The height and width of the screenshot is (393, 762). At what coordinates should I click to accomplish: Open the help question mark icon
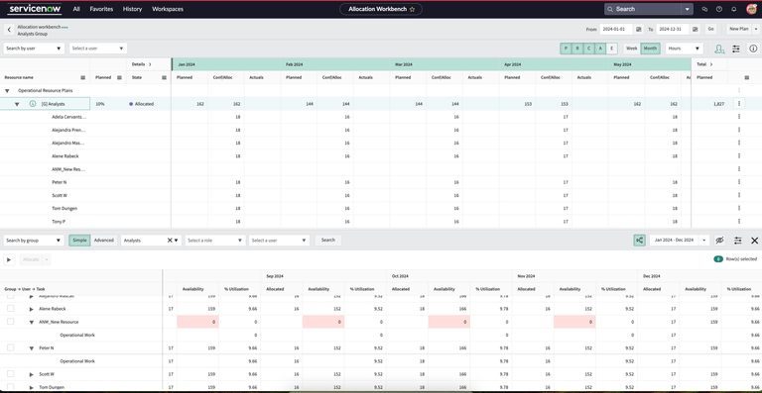pos(719,9)
